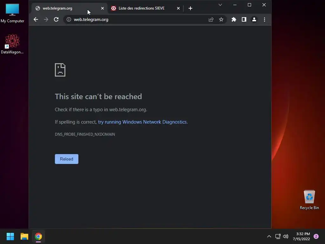Viewport: 325px width, 244px height.
Task: Go back to the previous page
Action: click(x=36, y=19)
